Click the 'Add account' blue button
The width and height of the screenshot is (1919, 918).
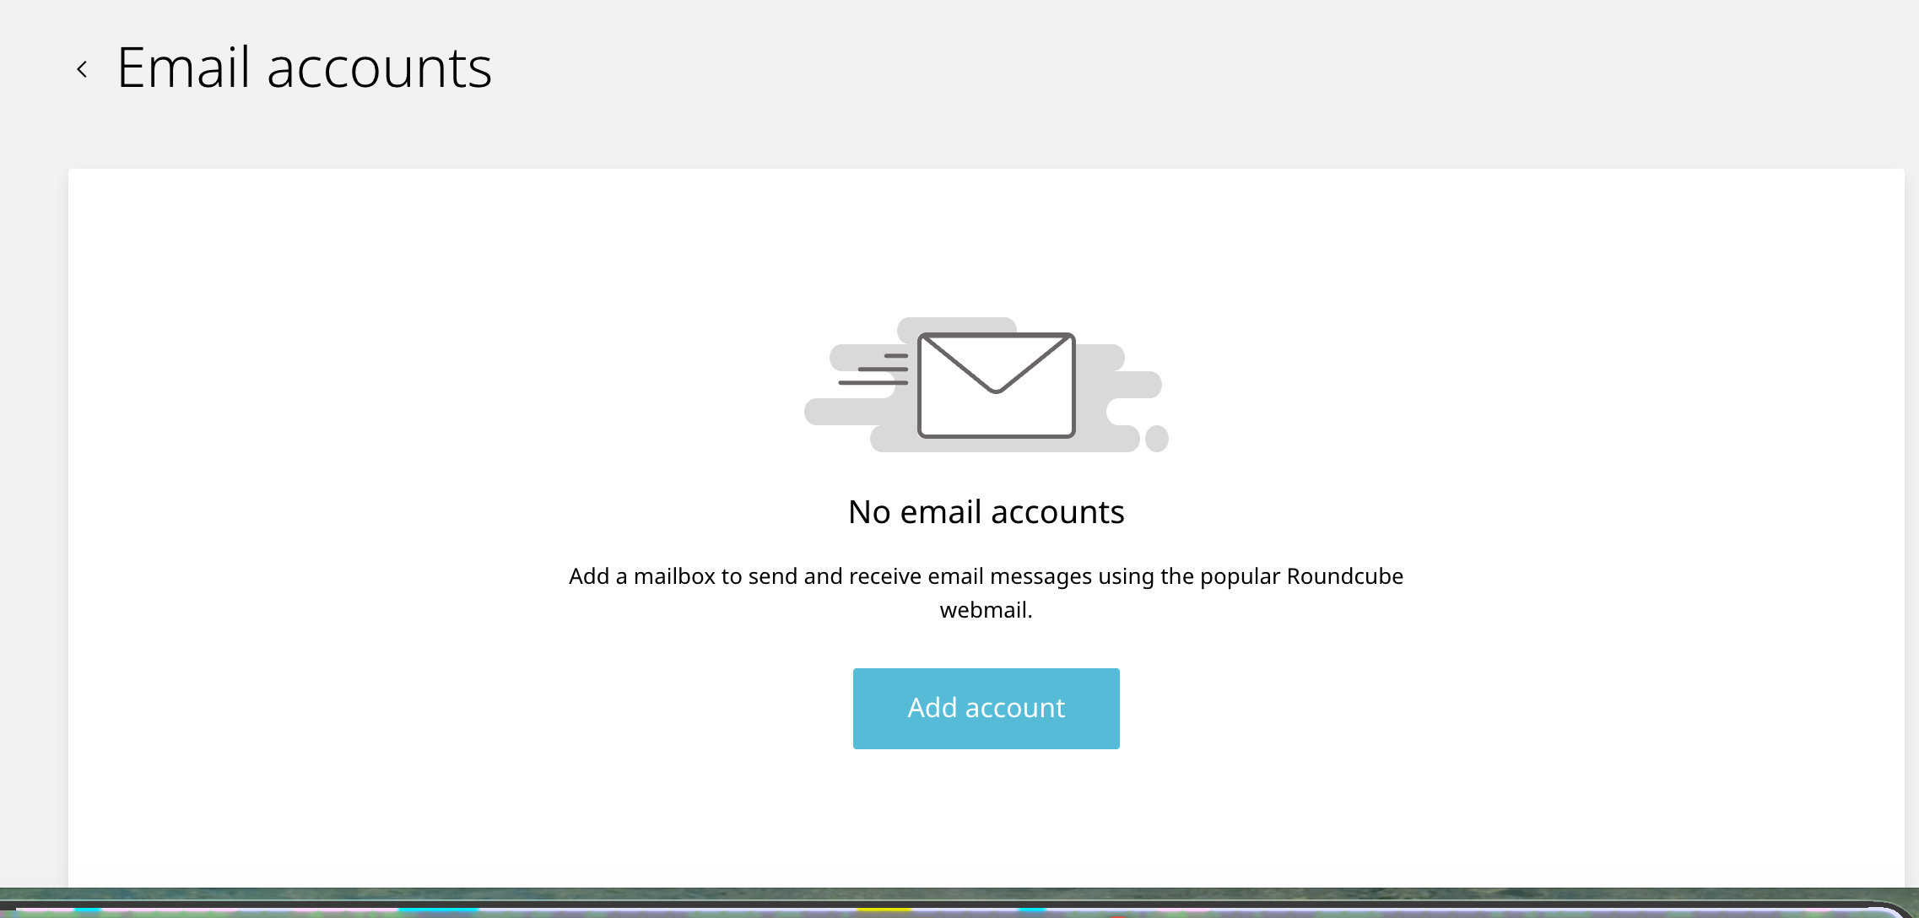986,709
